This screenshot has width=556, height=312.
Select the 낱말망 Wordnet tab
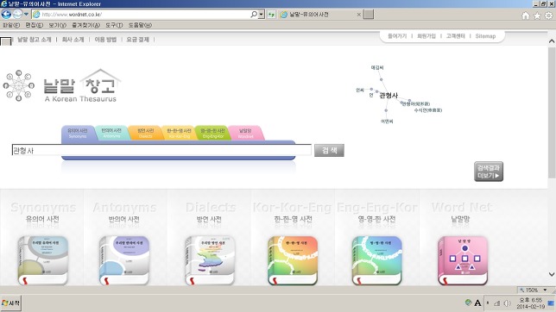(245, 133)
